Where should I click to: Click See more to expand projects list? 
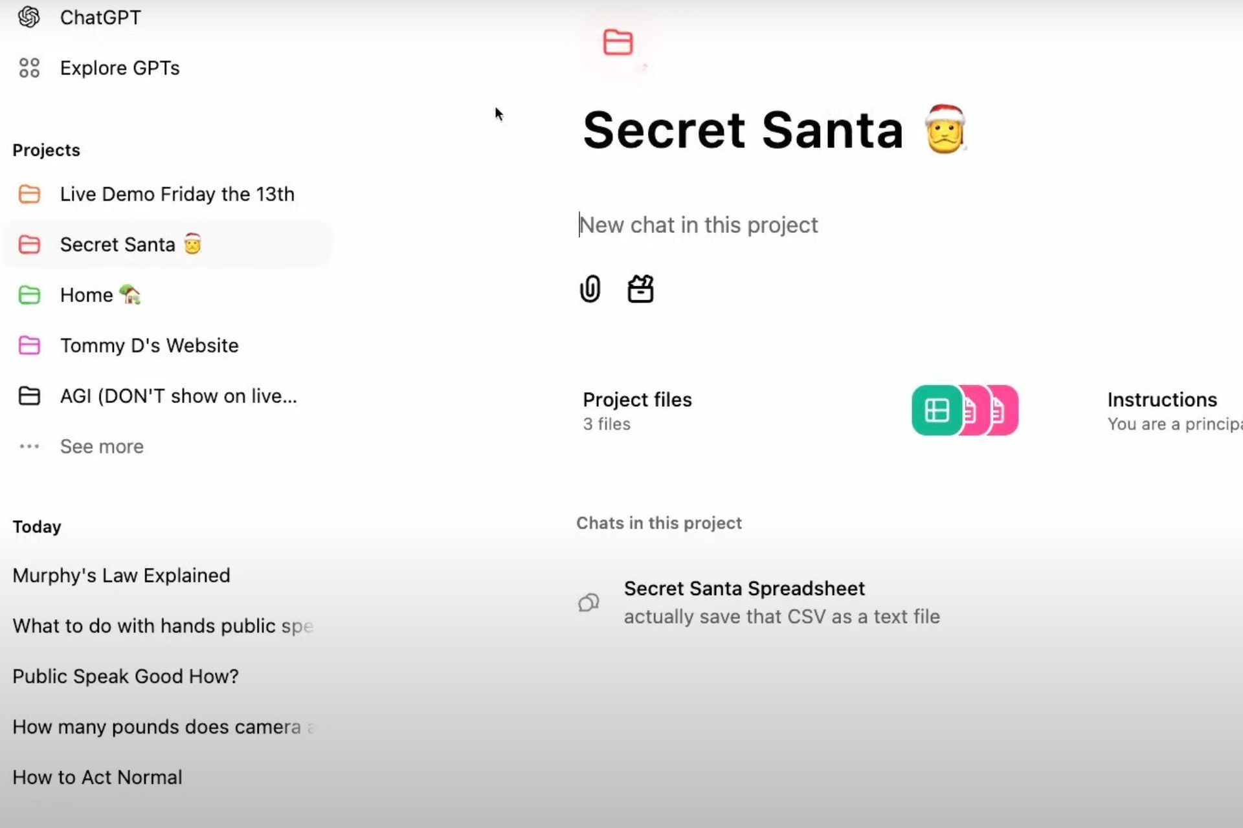[101, 446]
